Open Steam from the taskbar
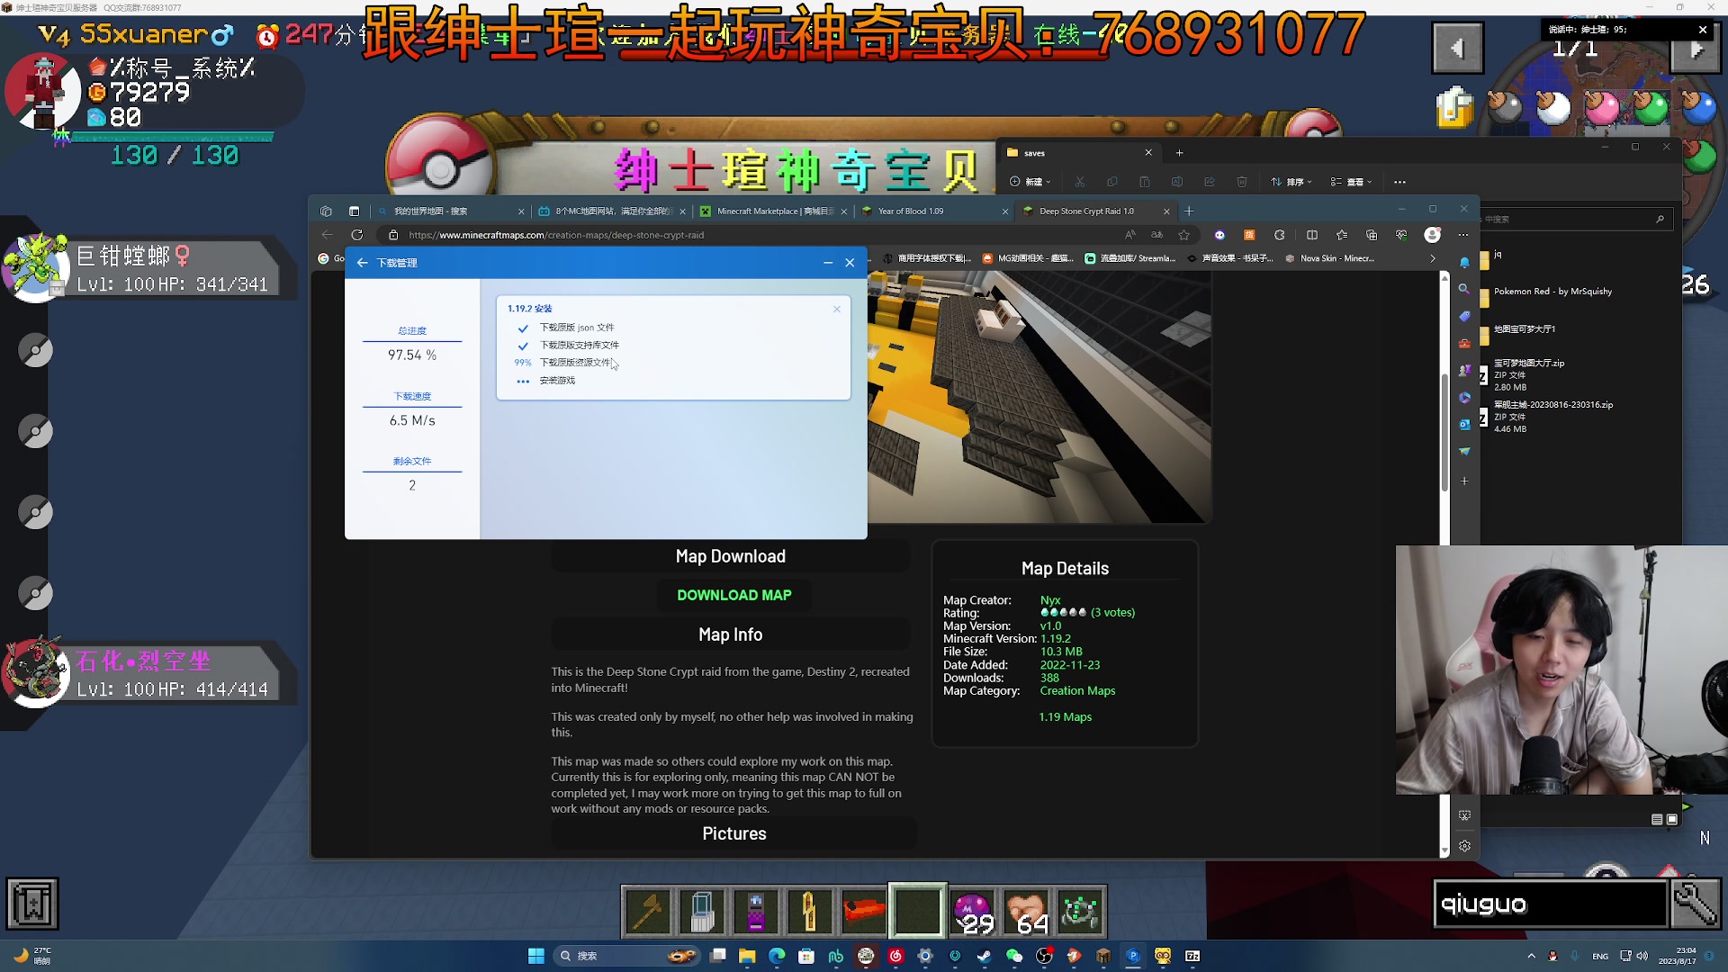This screenshot has height=972, width=1728. point(985,956)
